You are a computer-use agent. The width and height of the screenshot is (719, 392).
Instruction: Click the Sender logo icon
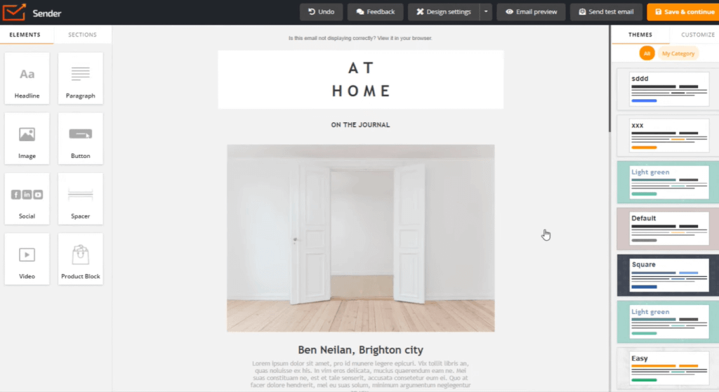pyautogui.click(x=14, y=12)
